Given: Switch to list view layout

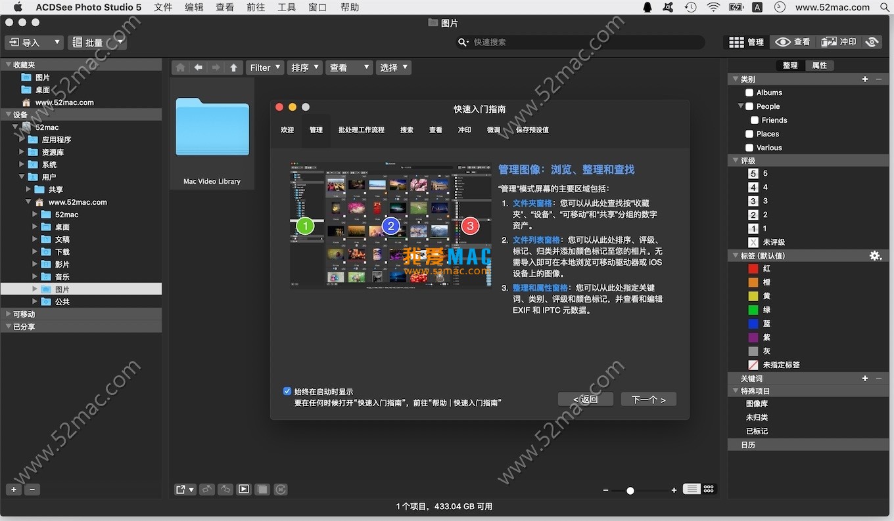Looking at the screenshot, I should pos(692,489).
